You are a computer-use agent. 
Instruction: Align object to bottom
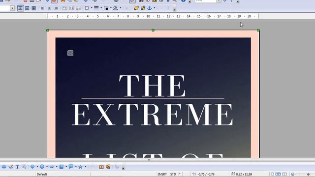pyautogui.click(x=78, y=8)
